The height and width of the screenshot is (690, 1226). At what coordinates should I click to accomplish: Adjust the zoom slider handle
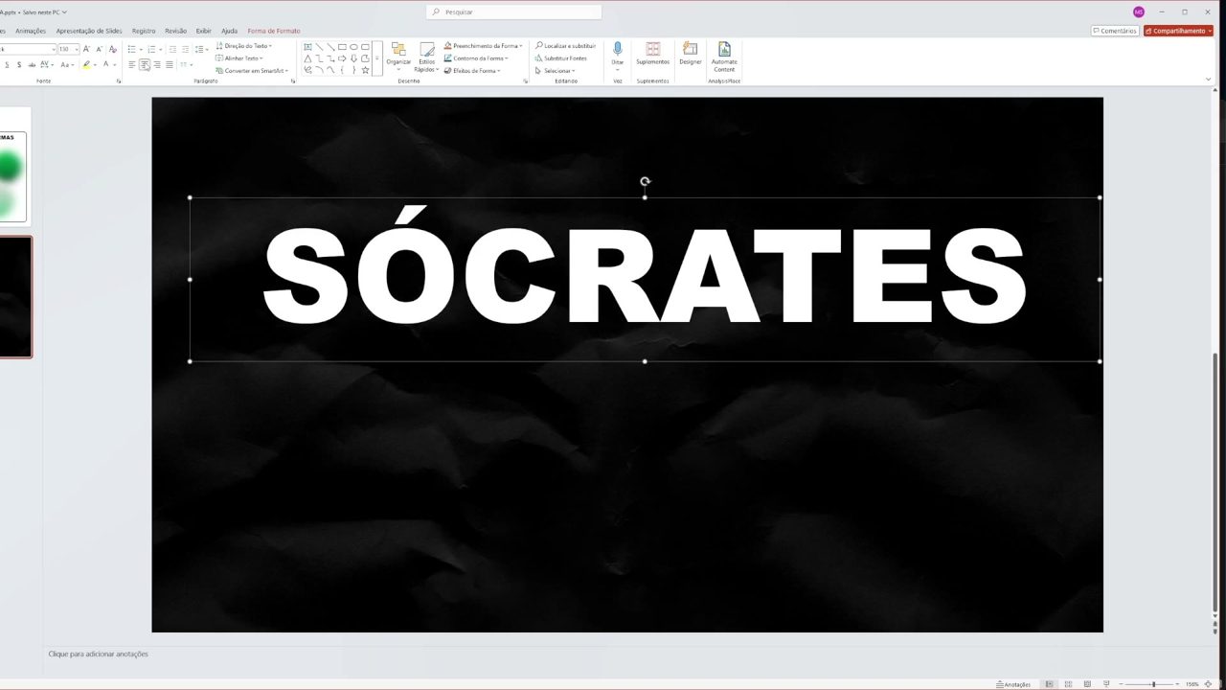pos(1153,684)
